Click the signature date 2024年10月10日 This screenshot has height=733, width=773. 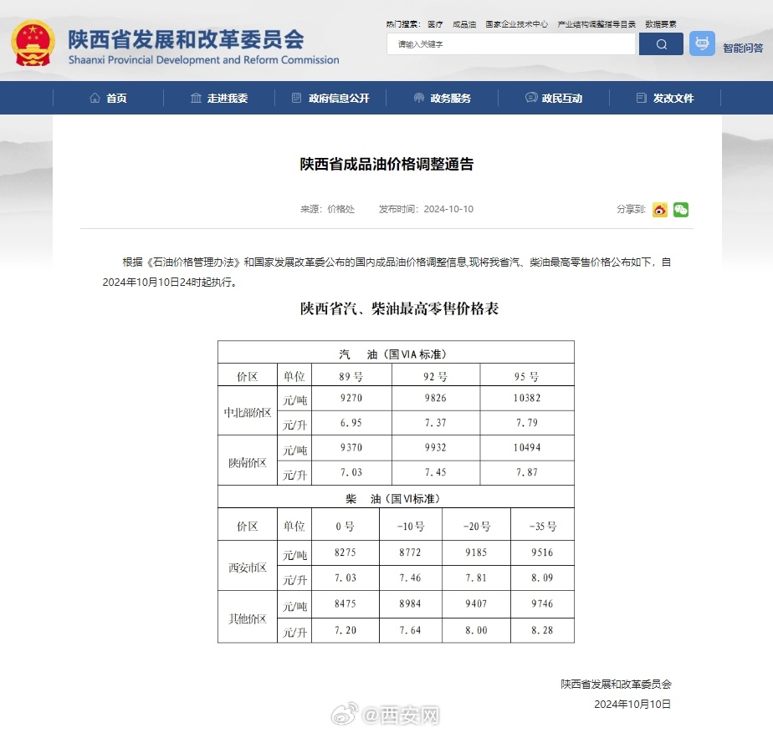click(632, 704)
